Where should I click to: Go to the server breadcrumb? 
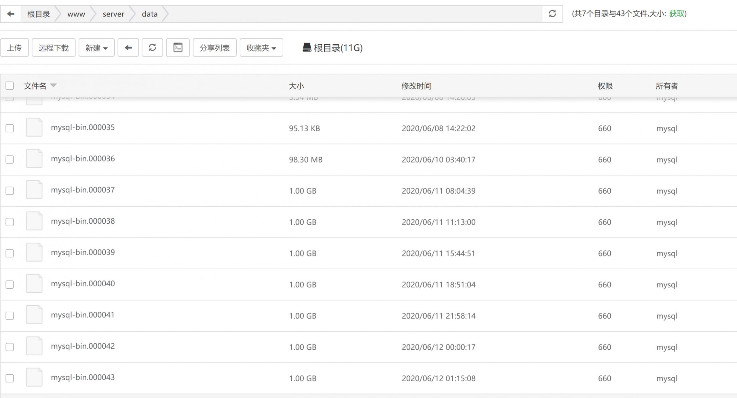point(113,14)
